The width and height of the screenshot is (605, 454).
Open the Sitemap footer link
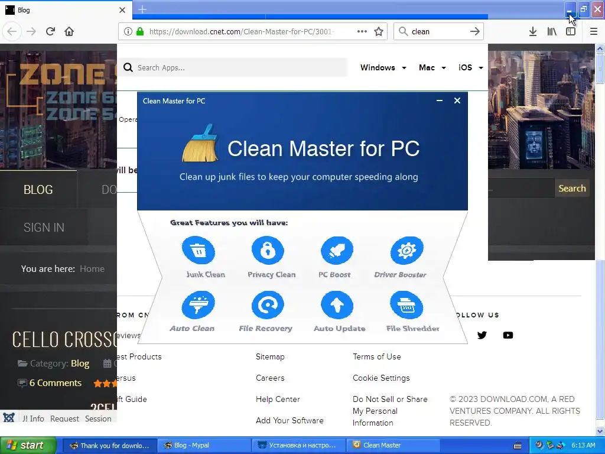click(x=269, y=356)
